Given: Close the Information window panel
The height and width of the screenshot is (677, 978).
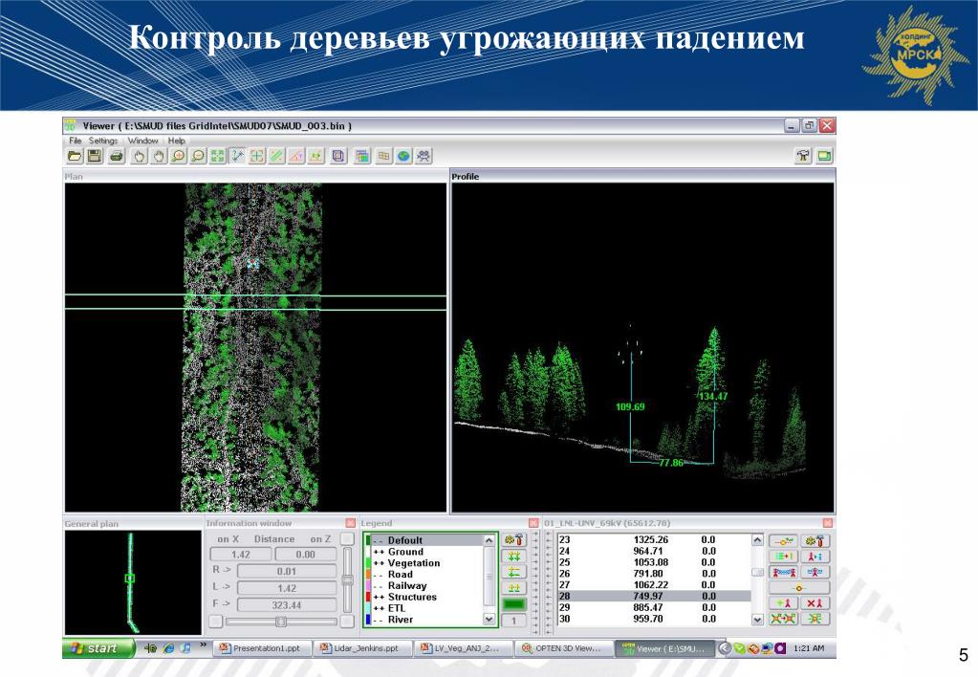Looking at the screenshot, I should coord(350,523).
